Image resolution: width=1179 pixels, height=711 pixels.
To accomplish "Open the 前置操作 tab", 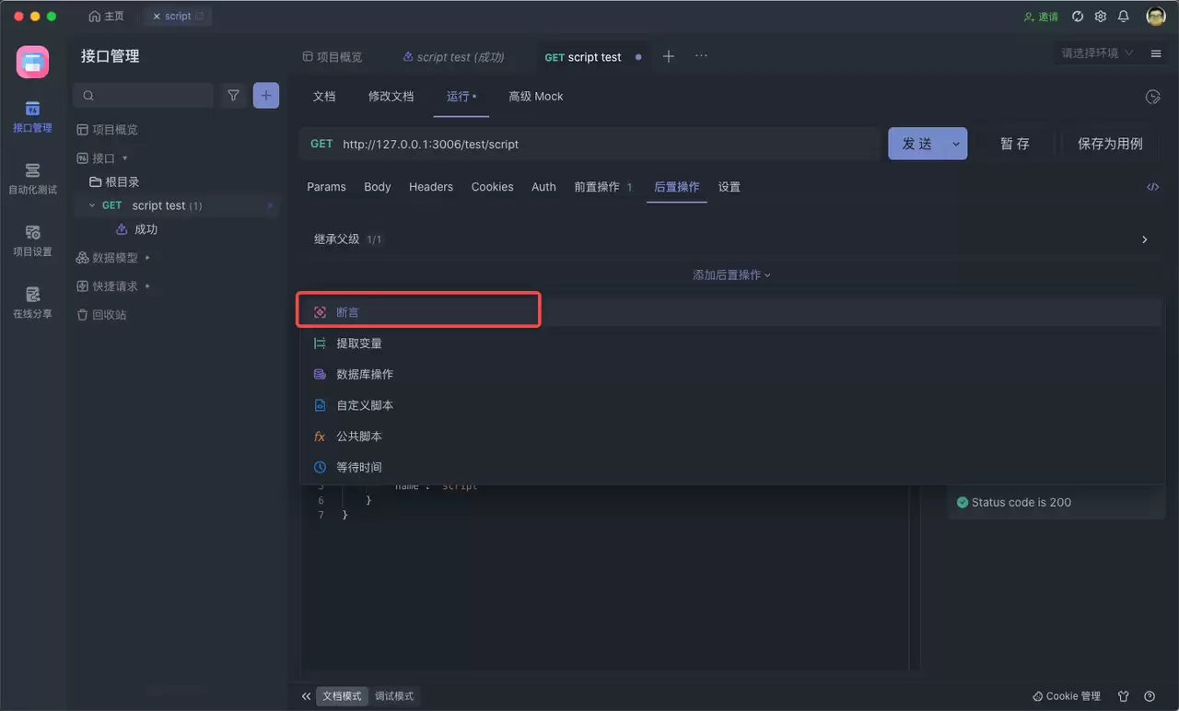I will (x=603, y=187).
